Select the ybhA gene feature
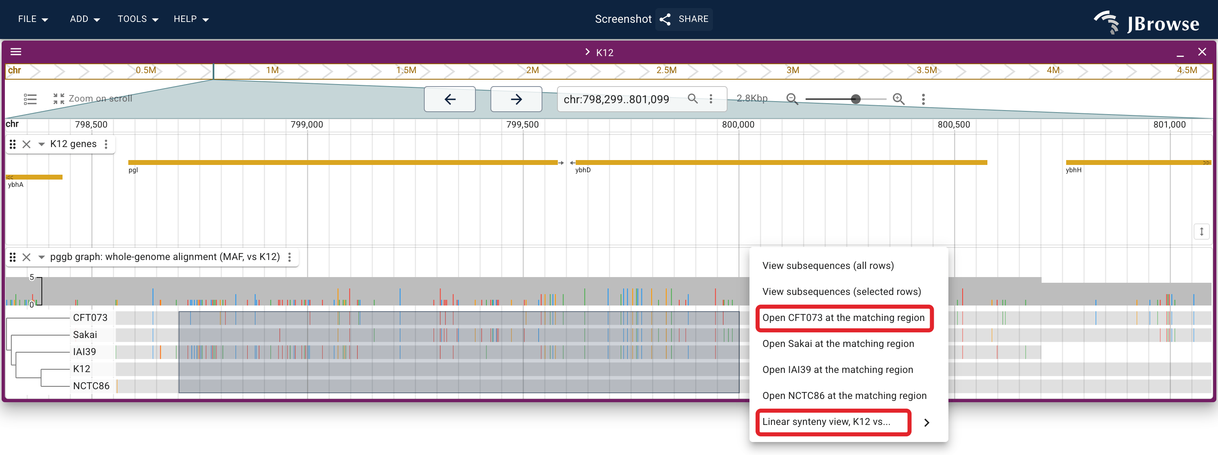This screenshot has width=1218, height=455. [34, 177]
